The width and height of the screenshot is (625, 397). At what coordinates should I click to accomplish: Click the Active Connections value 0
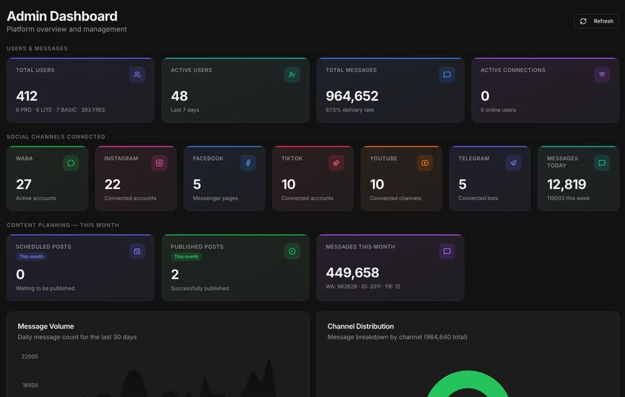tap(485, 96)
